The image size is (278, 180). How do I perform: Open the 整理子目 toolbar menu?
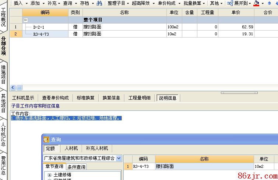pos(118,3)
